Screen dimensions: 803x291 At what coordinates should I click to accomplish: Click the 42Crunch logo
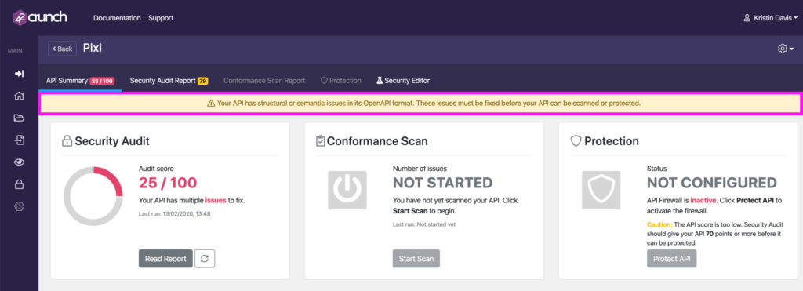[x=39, y=17]
